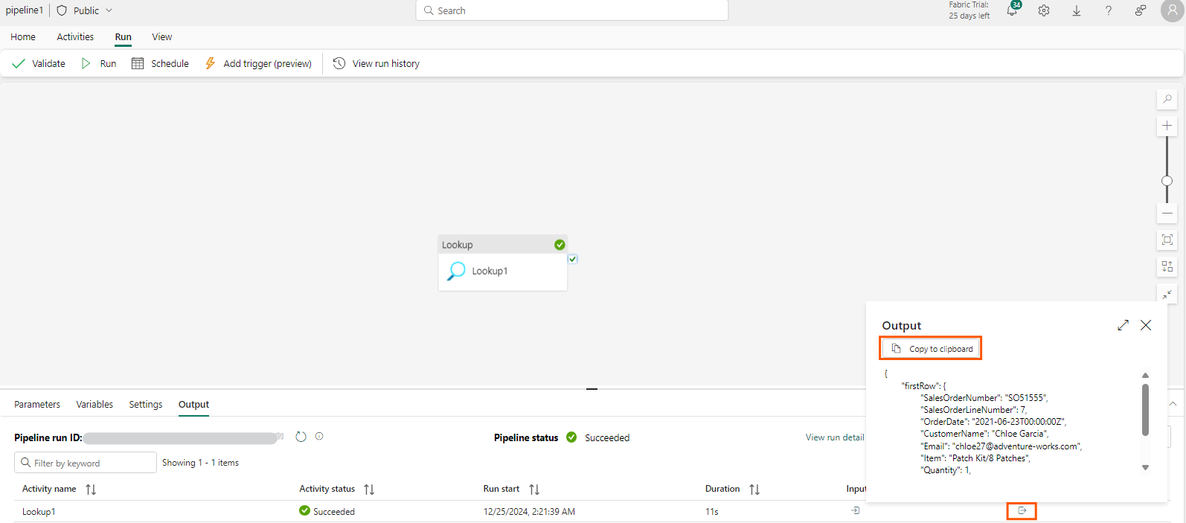Run the pipeline with Run button
Viewport: 1186px width, 523px height.
click(x=99, y=64)
